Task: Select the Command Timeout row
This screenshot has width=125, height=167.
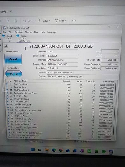Action: pos(60,114)
